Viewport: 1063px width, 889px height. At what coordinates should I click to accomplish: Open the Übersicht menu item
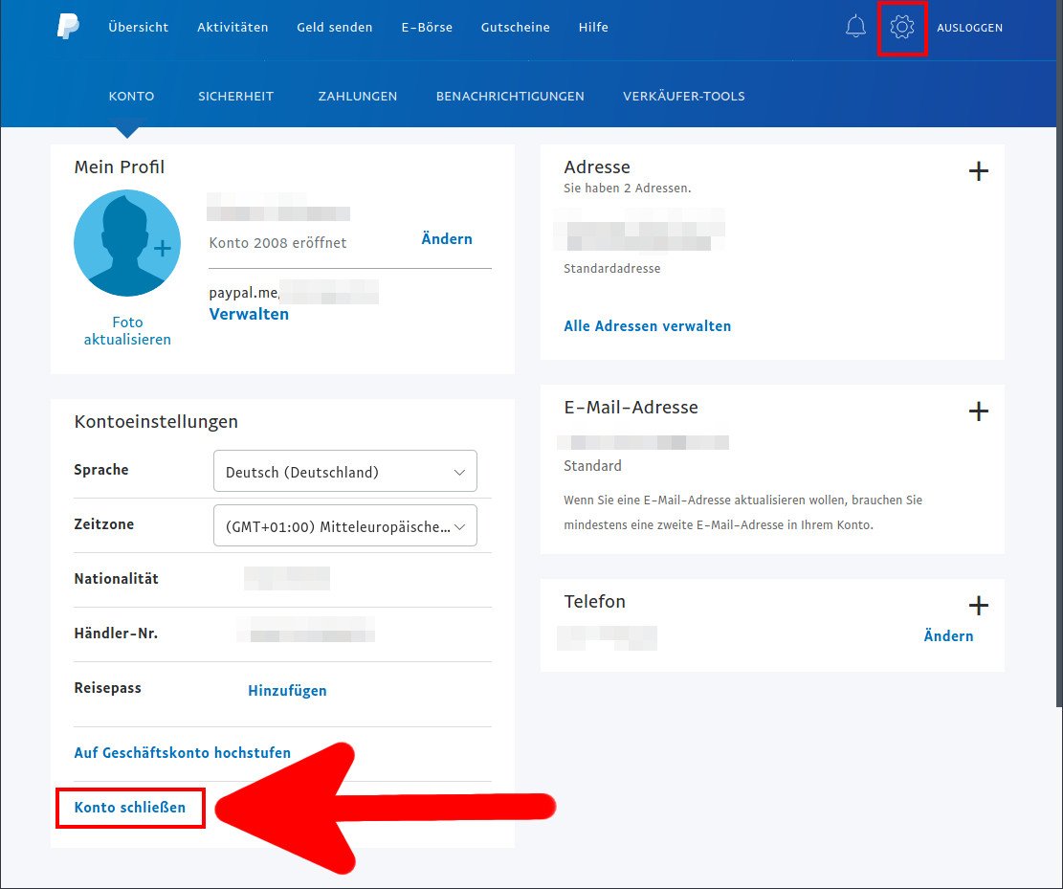coord(138,27)
